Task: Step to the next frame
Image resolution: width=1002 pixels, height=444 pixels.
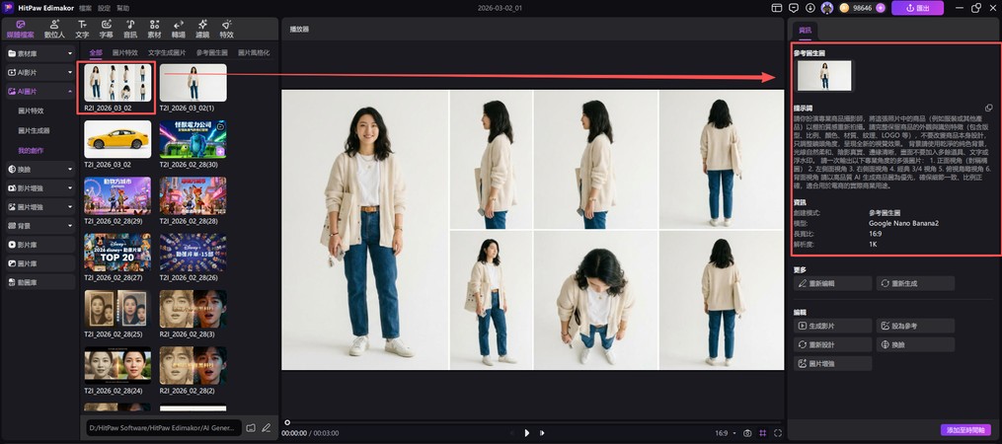Action: (542, 433)
